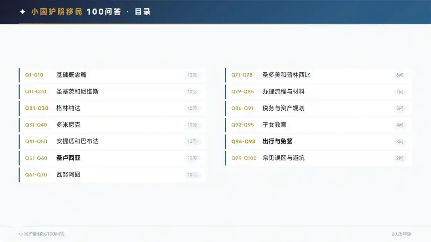Viewport: 431px width, 242px height.
Task: Click the Q1-Q10 range label
Action: coord(34,75)
